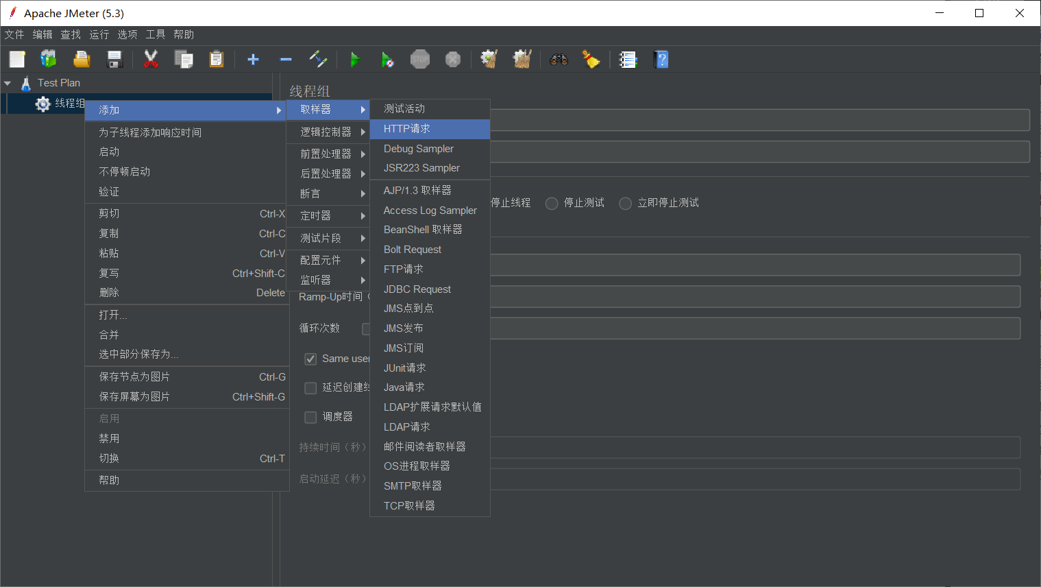Select 停止测试 radio button
1041x587 pixels.
tap(552, 204)
